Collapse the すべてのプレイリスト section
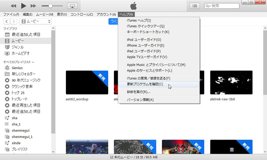 [19, 62]
